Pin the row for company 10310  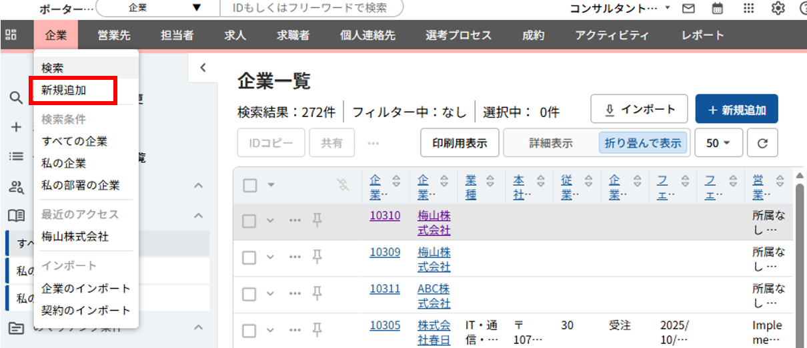tap(317, 220)
